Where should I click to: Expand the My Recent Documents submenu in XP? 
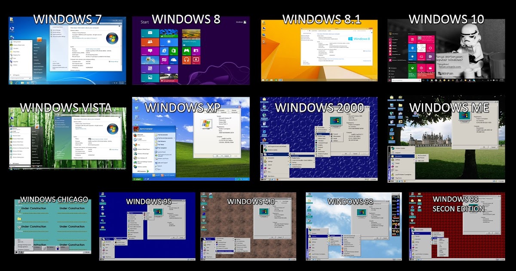[x=163, y=138]
